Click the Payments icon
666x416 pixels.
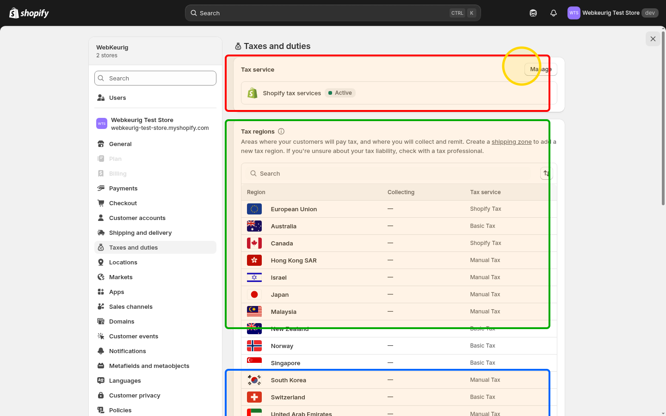point(101,188)
